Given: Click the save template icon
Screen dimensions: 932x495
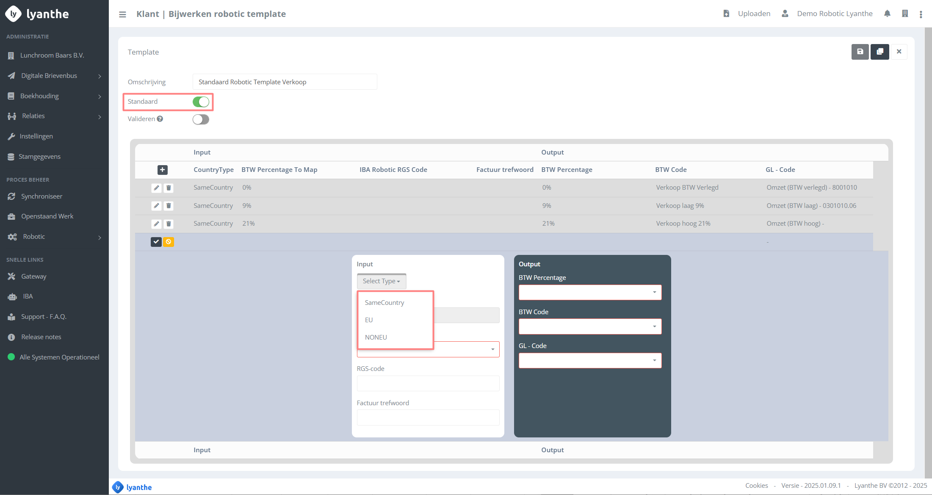Looking at the screenshot, I should [860, 52].
